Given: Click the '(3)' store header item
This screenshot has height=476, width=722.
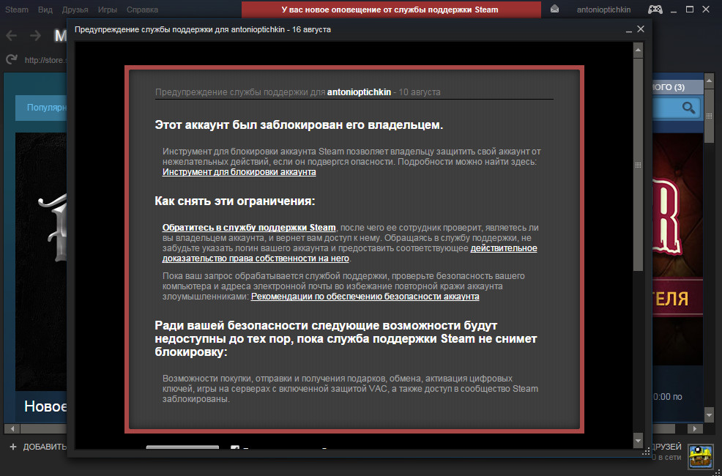Looking at the screenshot, I should click(679, 87).
